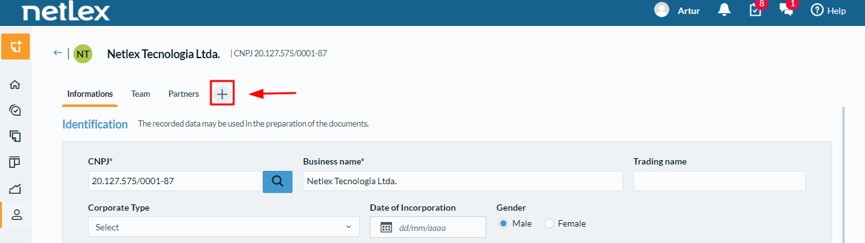Screen dimensions: 865x243
Task: Go to Home in the sidebar
Action: coord(16,84)
